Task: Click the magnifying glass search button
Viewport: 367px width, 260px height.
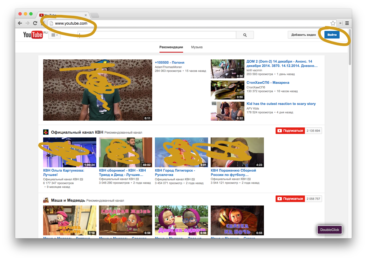Action: (245, 35)
